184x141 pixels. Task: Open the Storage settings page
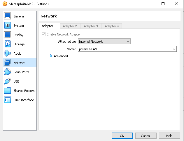(20, 44)
